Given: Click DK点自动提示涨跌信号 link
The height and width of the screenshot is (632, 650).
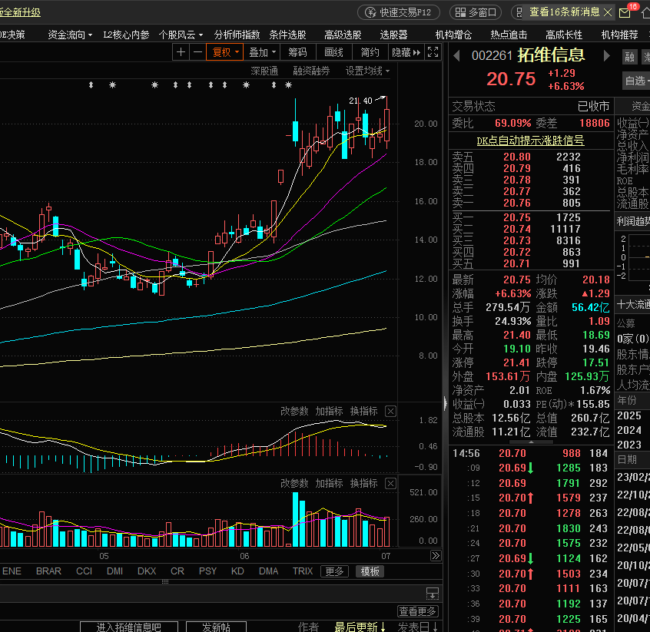Looking at the screenshot, I should coord(530,141).
